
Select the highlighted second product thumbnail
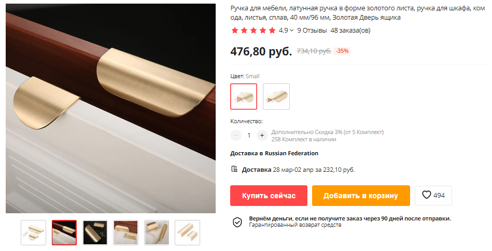tap(64, 232)
